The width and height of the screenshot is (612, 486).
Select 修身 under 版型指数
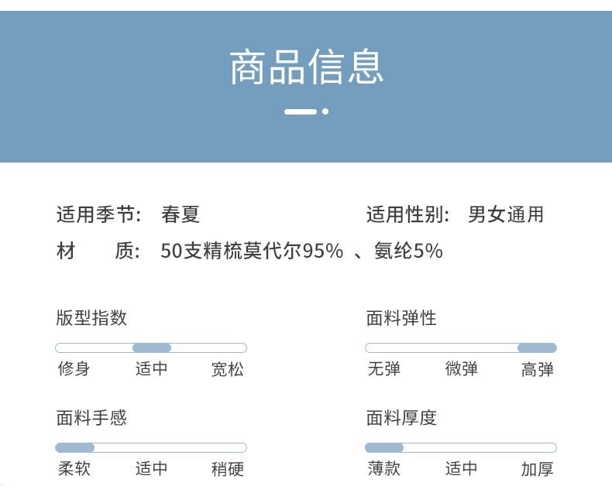pyautogui.click(x=74, y=369)
